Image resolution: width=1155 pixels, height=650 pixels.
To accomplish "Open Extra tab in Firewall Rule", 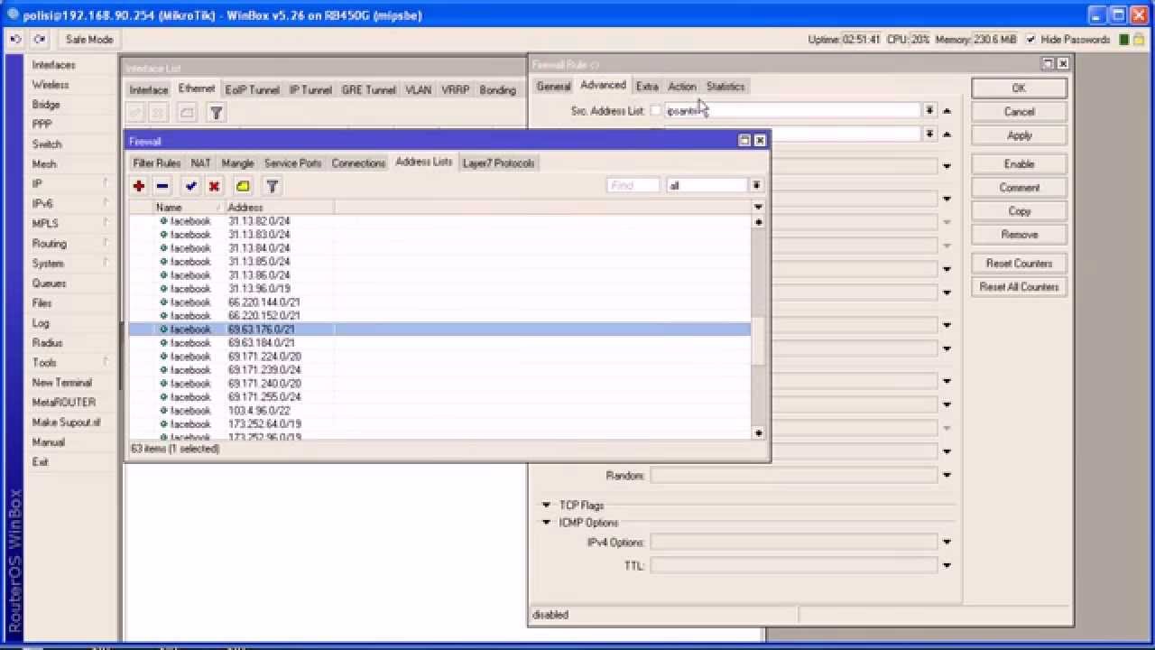I will (647, 87).
